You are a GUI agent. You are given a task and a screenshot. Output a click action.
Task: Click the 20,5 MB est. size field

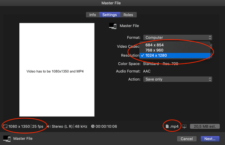tap(205, 126)
